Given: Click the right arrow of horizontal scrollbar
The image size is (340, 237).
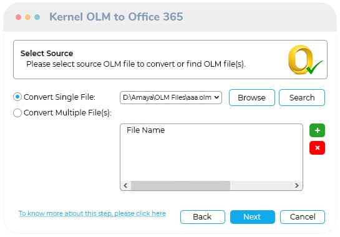Looking at the screenshot, I should pos(296,185).
